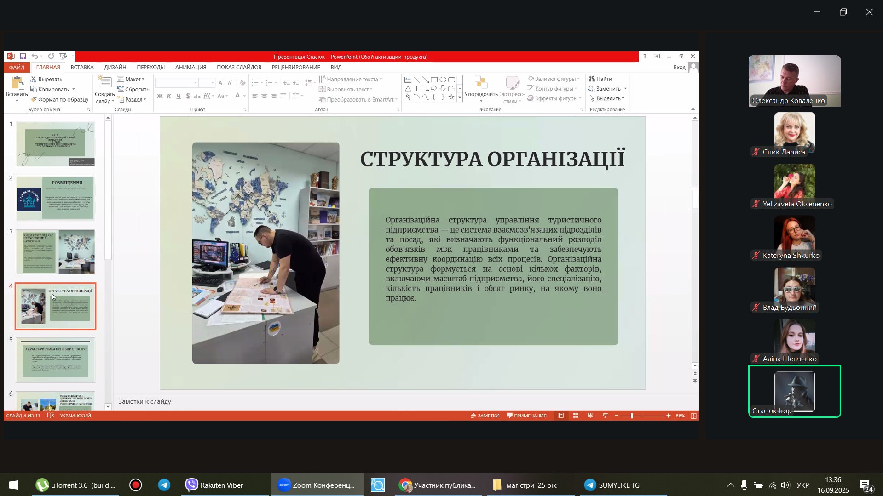883x496 pixels.
Task: Click the Save icon in quick access toolbar
Action: click(23, 57)
